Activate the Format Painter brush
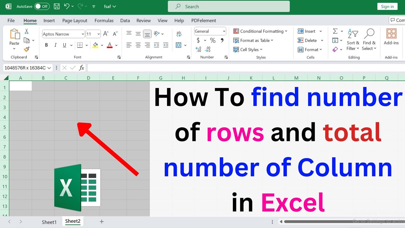Screen dimensions: 405x228 coord(27,49)
